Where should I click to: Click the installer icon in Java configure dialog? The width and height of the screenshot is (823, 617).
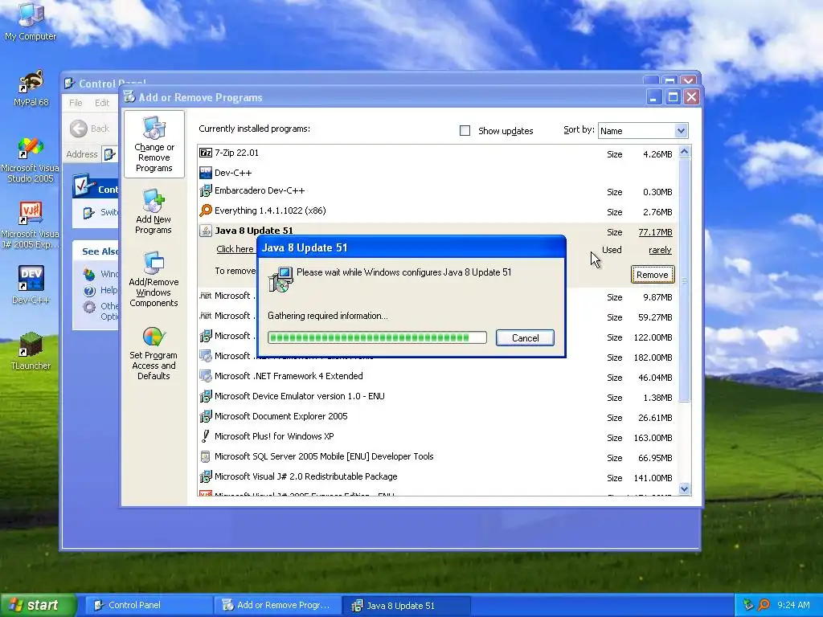point(280,279)
